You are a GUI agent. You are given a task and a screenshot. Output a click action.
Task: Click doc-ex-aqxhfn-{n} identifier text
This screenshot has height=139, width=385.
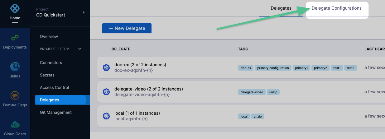tap(134, 70)
